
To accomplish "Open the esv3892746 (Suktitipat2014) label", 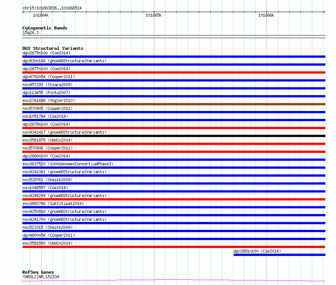I will (53, 203).
